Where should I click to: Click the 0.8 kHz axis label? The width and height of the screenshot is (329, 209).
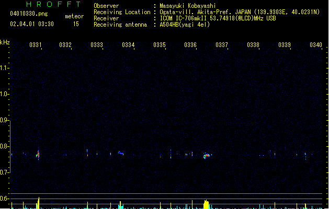pos(4,146)
